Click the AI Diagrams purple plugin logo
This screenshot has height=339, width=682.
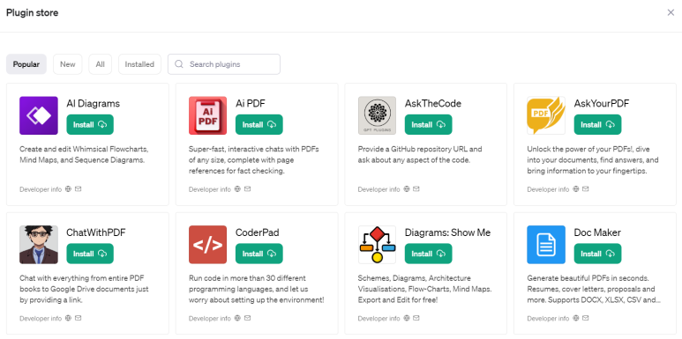click(x=39, y=115)
